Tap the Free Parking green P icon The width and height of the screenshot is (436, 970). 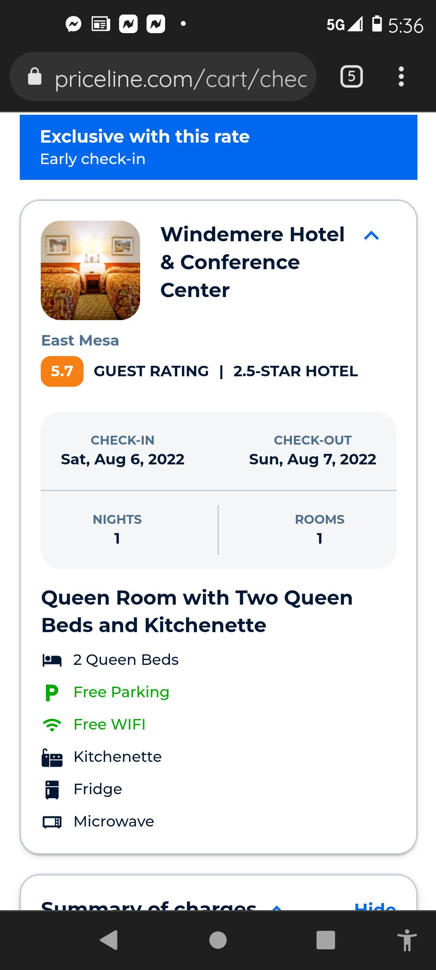point(52,692)
